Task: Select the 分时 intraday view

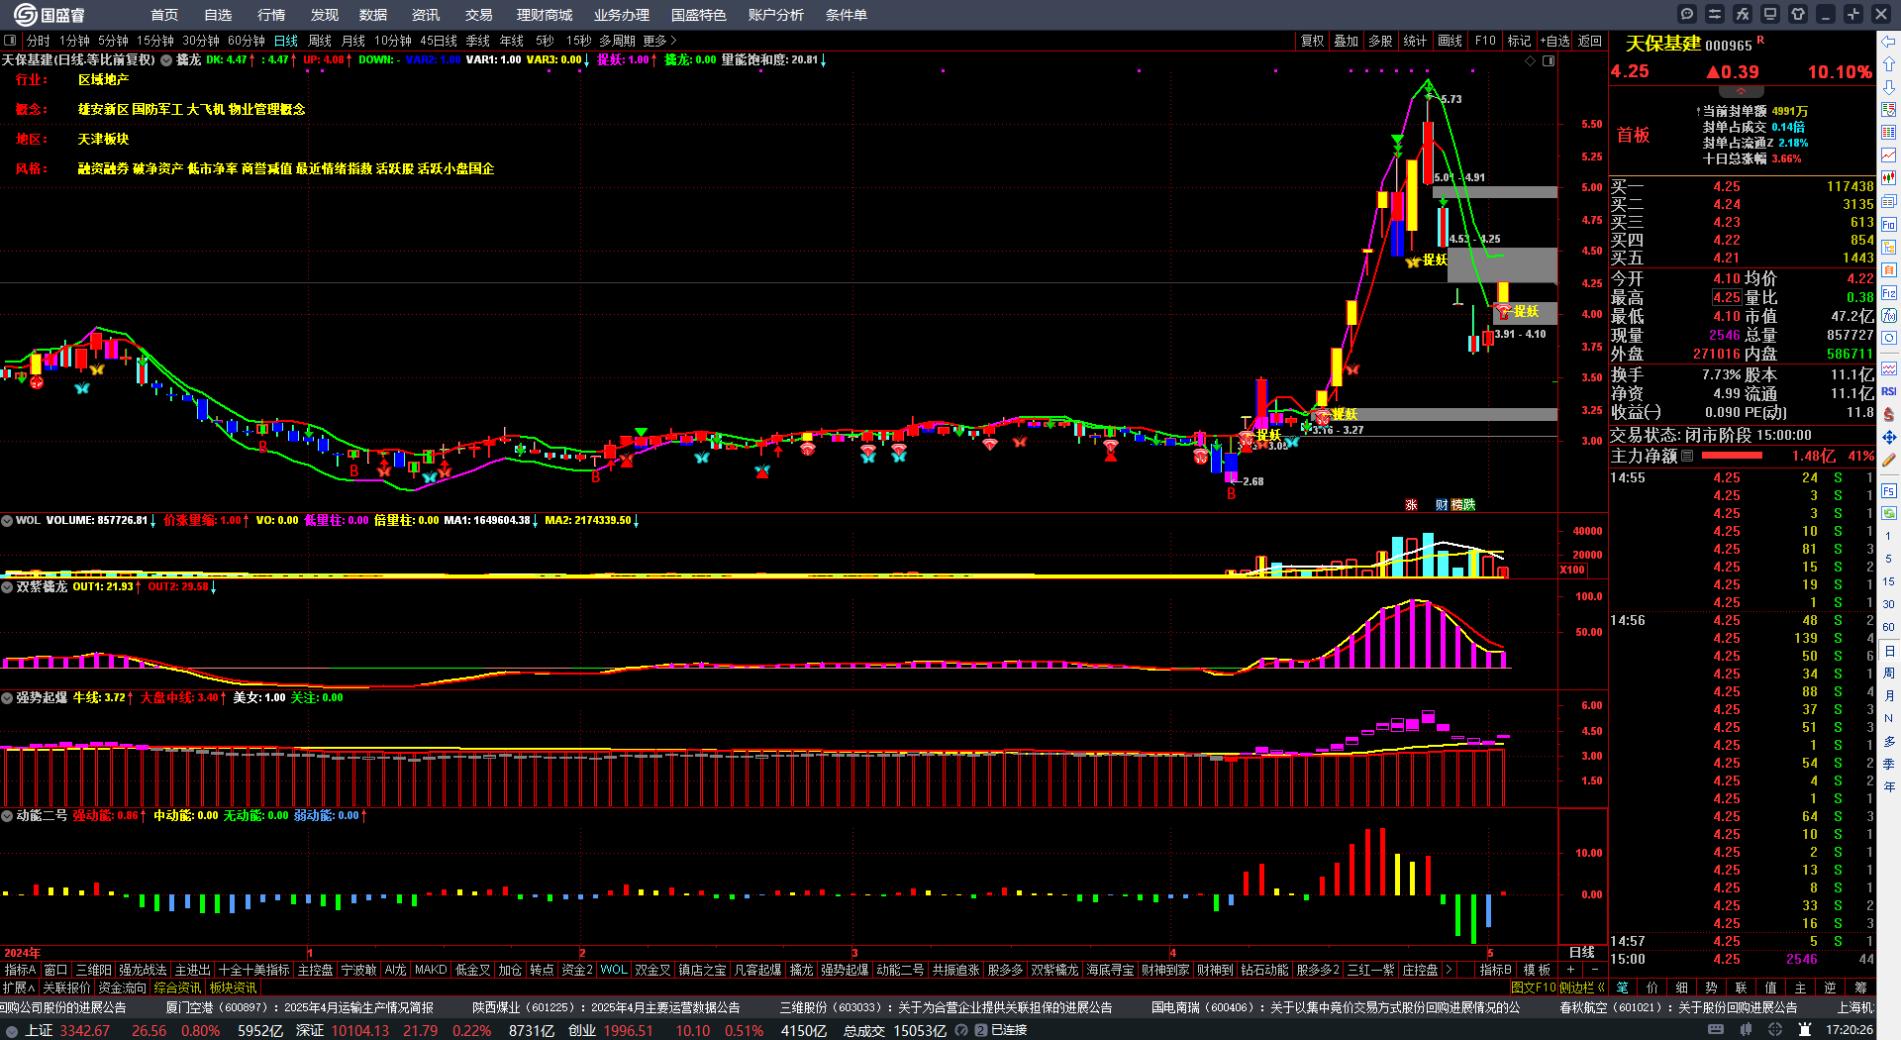Action: point(39,41)
